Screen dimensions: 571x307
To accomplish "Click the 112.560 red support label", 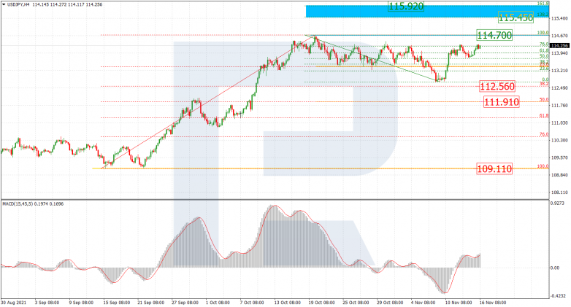I will coord(497,87).
